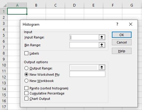Choose the New Workbook radio option

(x=26, y=81)
